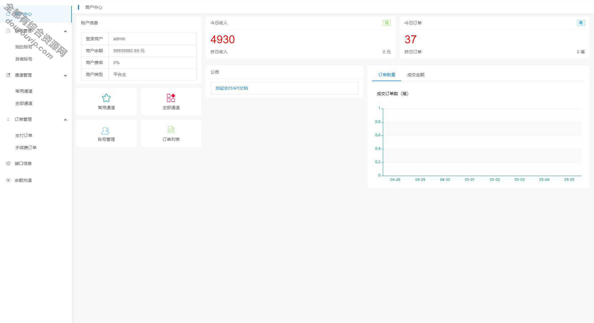Click the 公告 panel heading
Screen dimensions: 594x323
(x=215, y=72)
